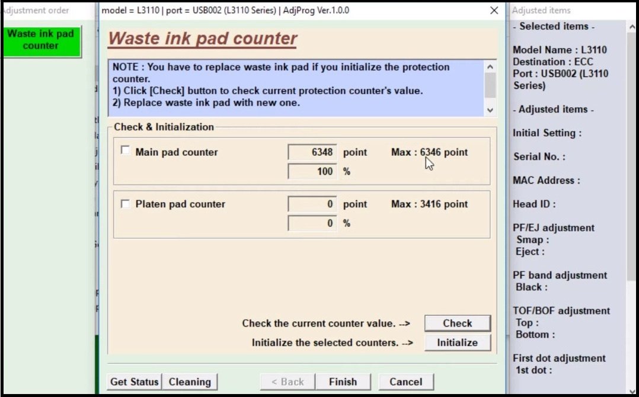Screen dimensions: 639x397
Task: Click 'TOF/BOF adjustment' in Adjusted items
Action: [561, 310]
